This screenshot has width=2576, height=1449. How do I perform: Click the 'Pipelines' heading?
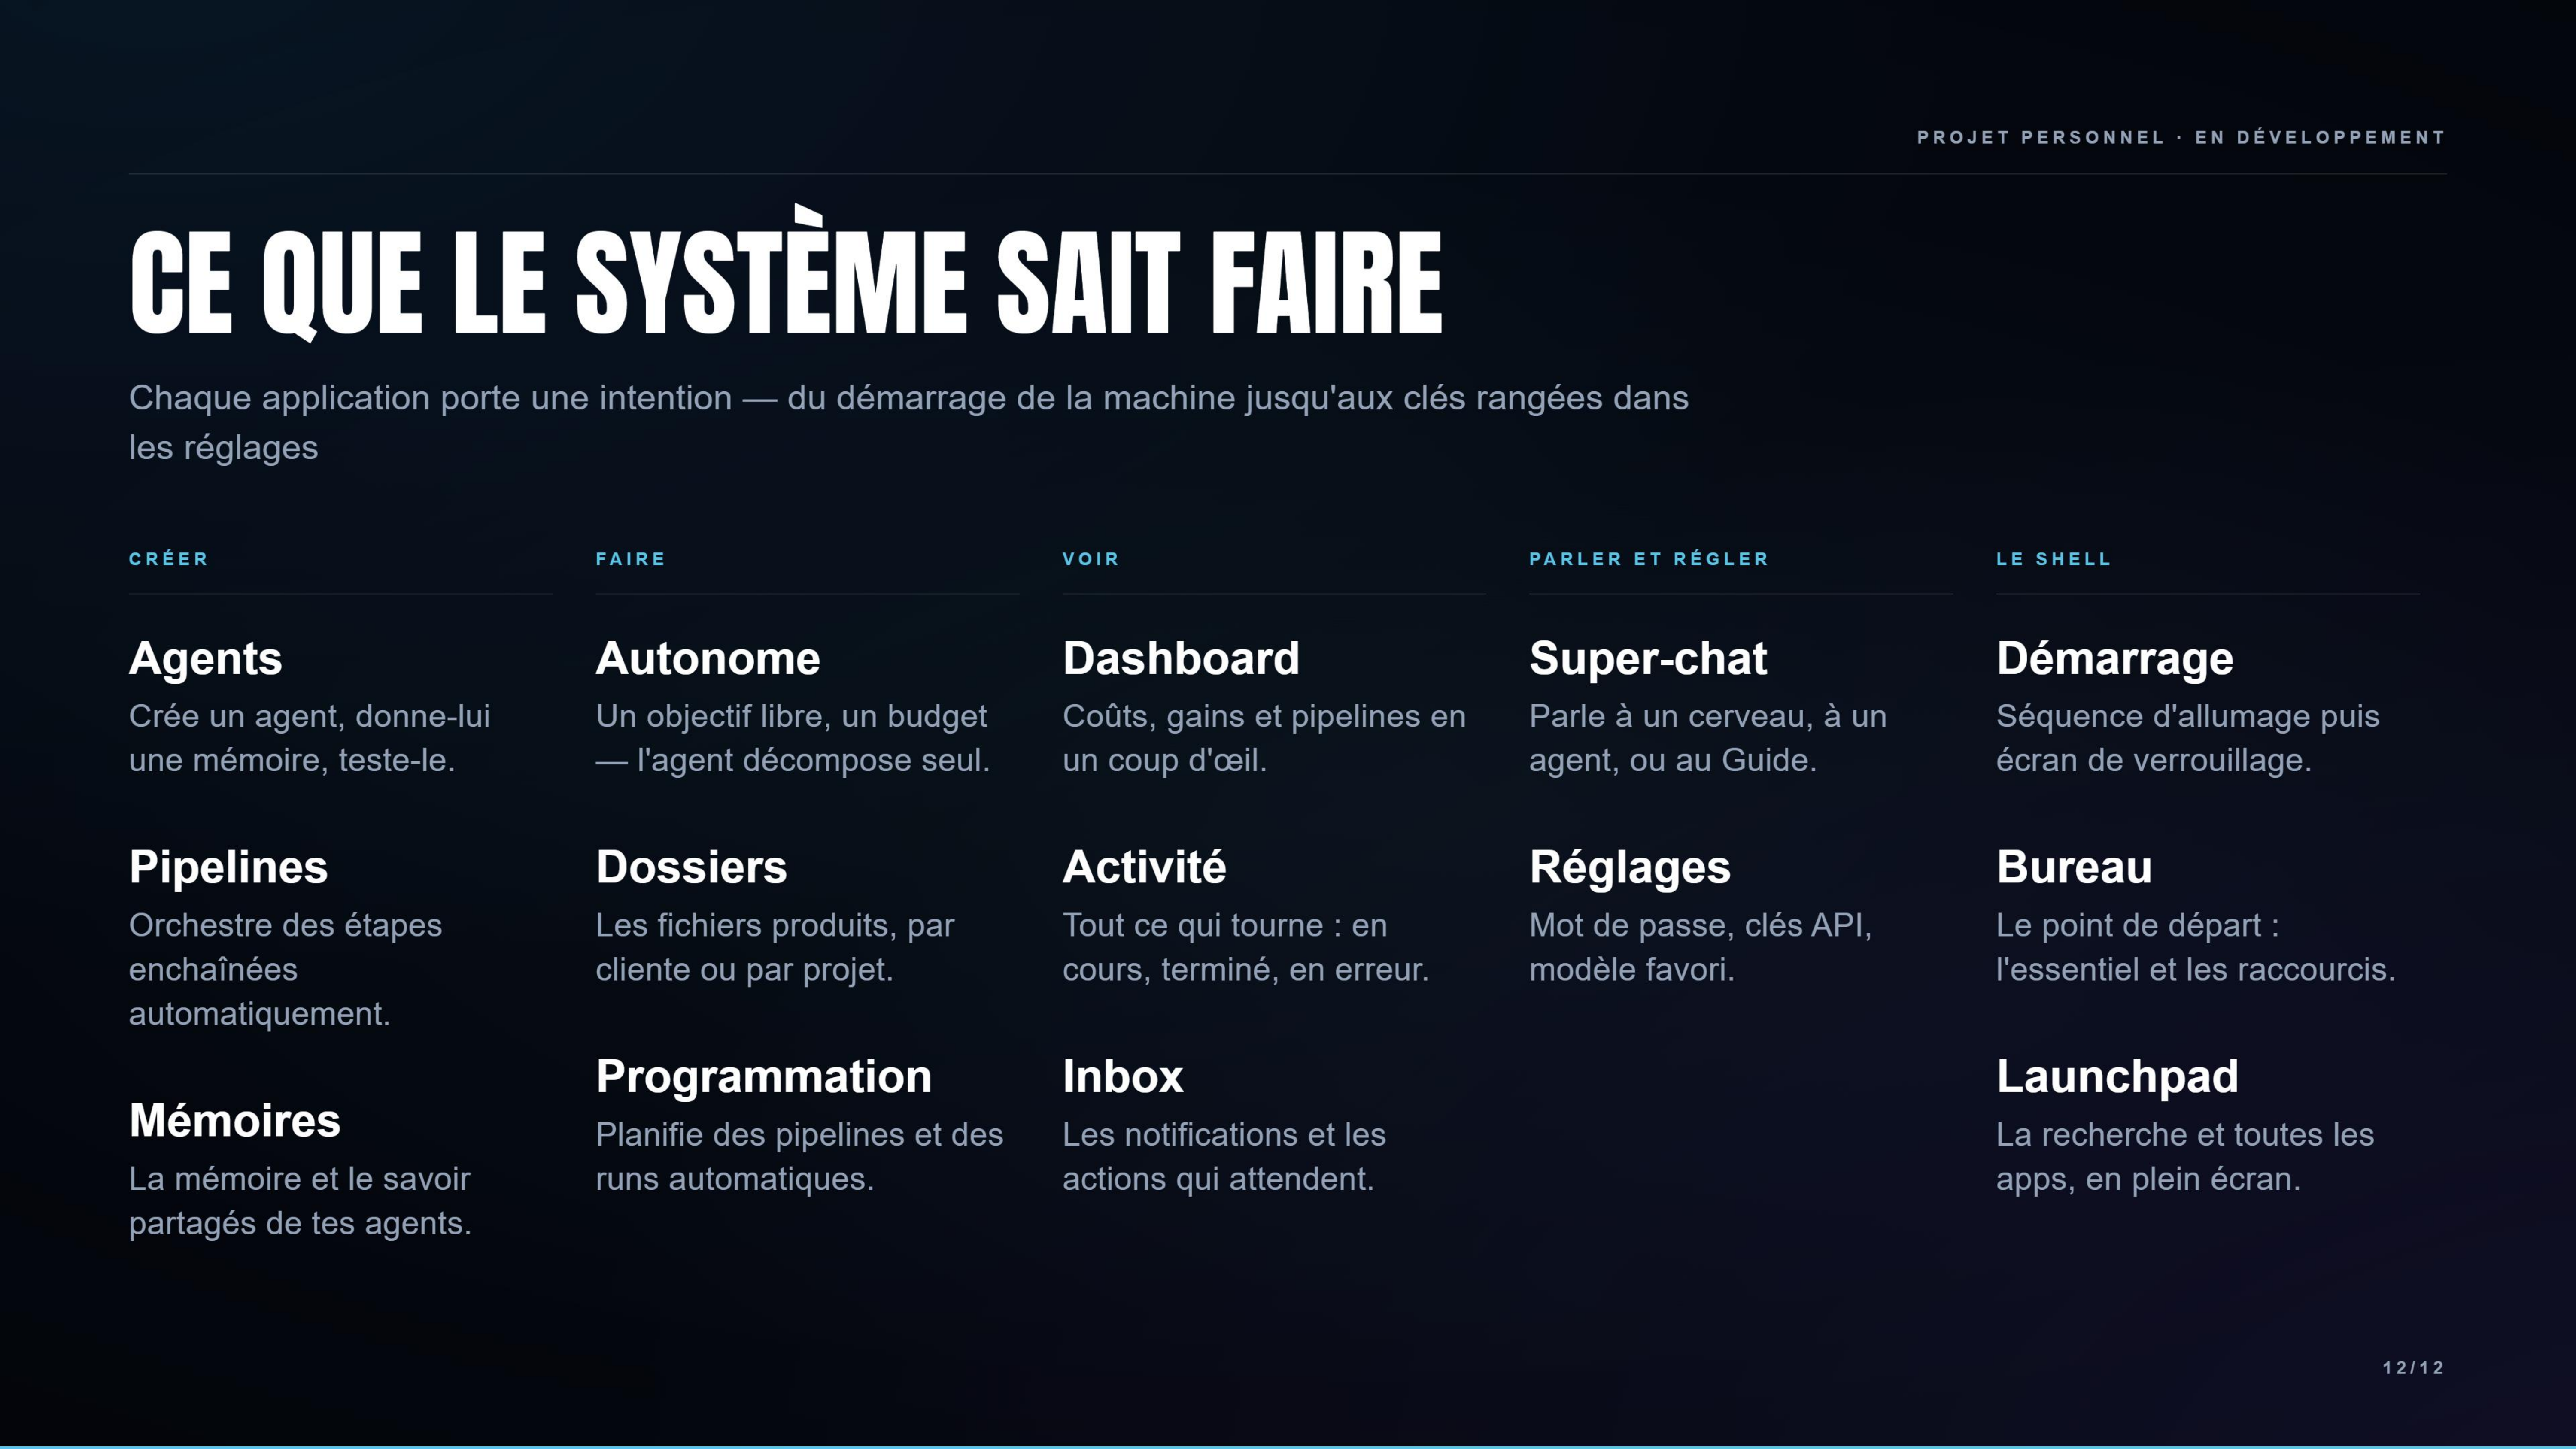point(229,867)
